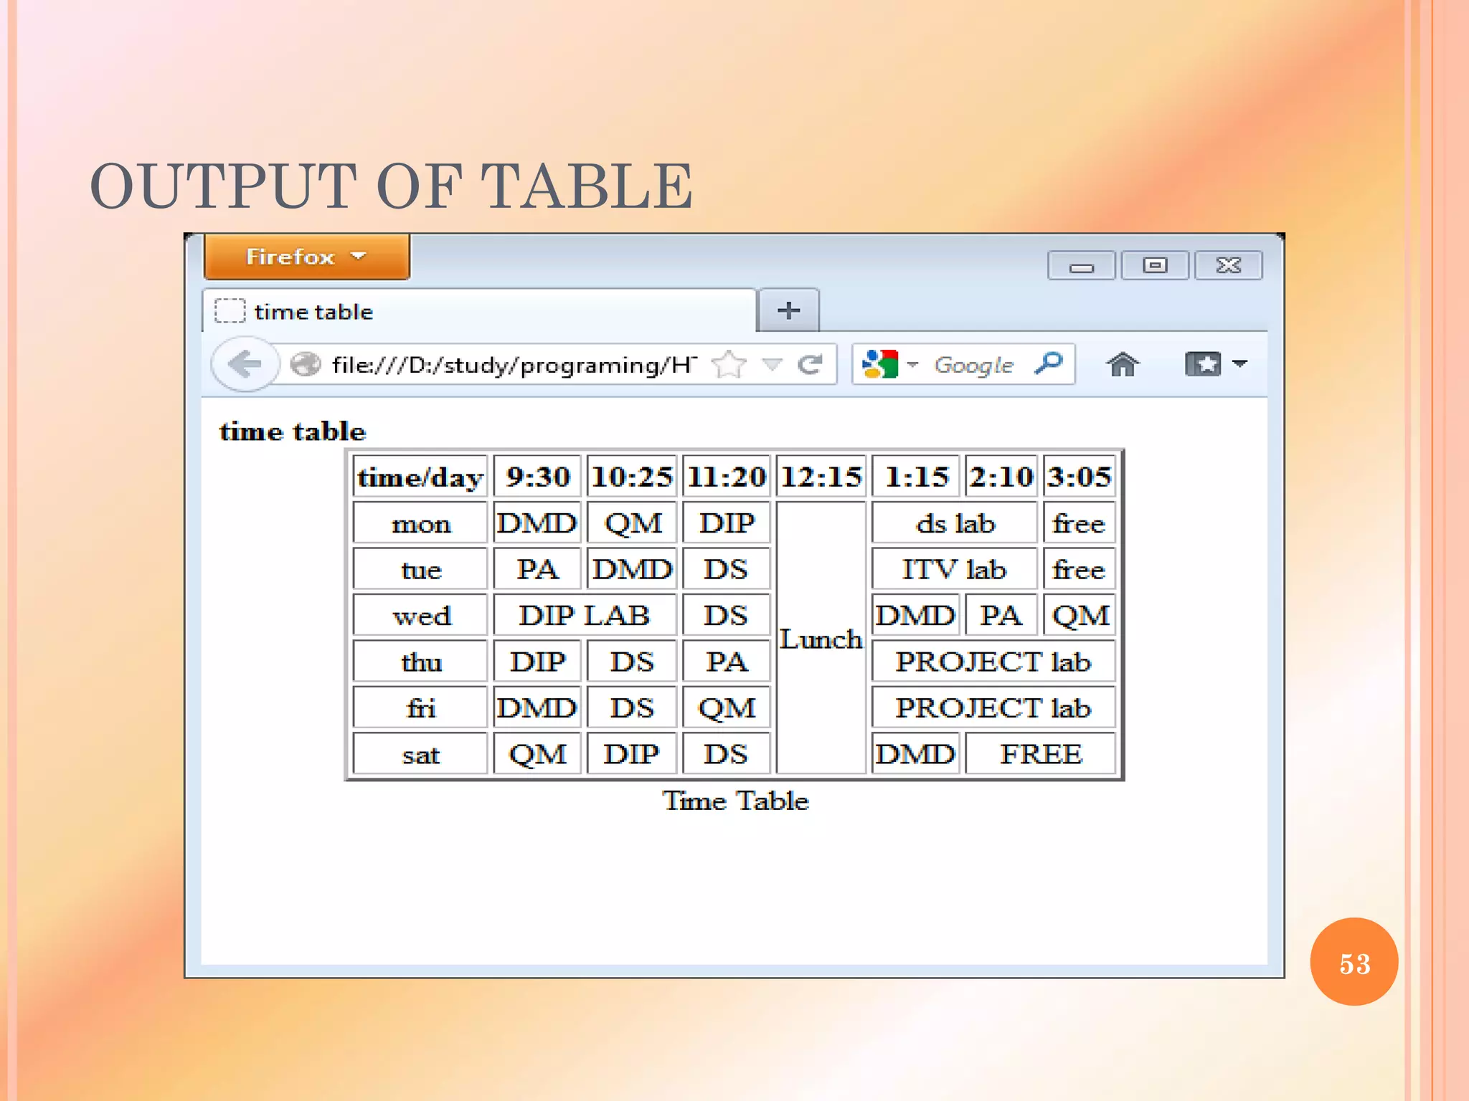
Task: Click the '3:05' header cell
Action: (x=1080, y=477)
